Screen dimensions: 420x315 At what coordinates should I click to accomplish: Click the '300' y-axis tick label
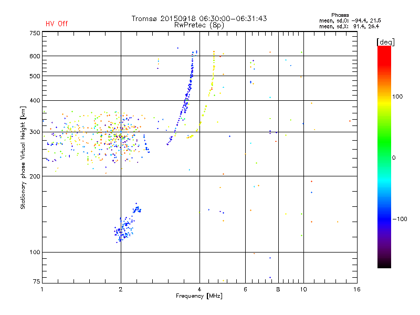coord(35,132)
